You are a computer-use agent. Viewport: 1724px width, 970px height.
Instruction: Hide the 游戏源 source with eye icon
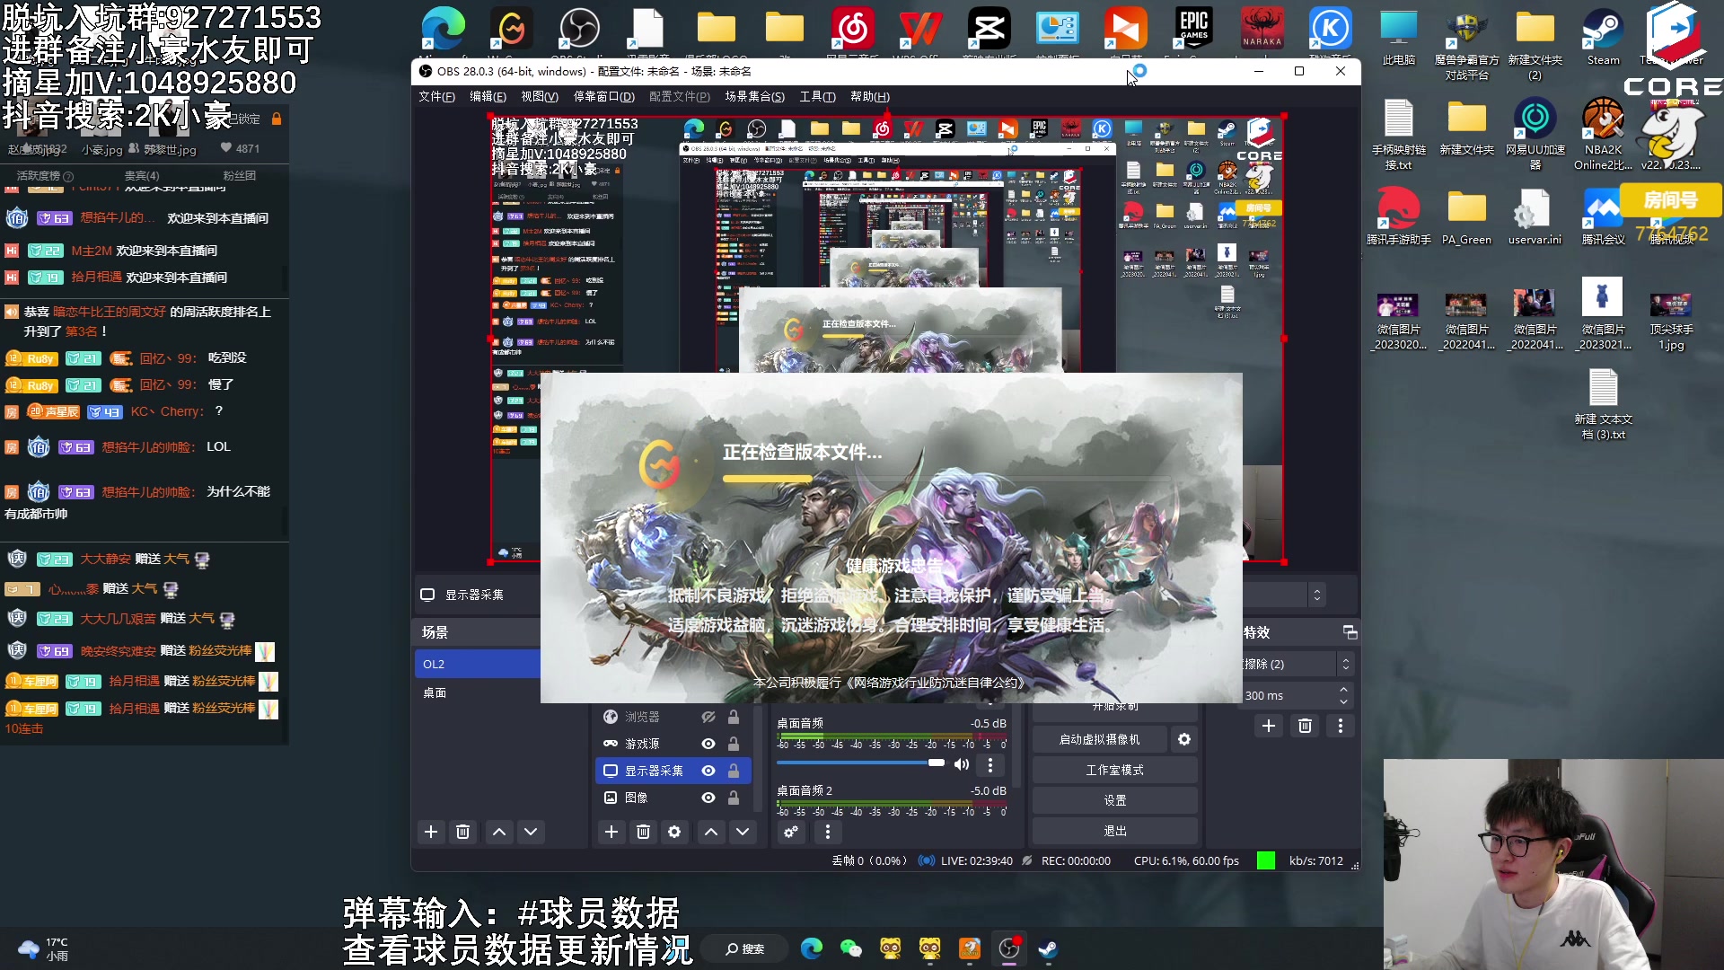point(708,744)
